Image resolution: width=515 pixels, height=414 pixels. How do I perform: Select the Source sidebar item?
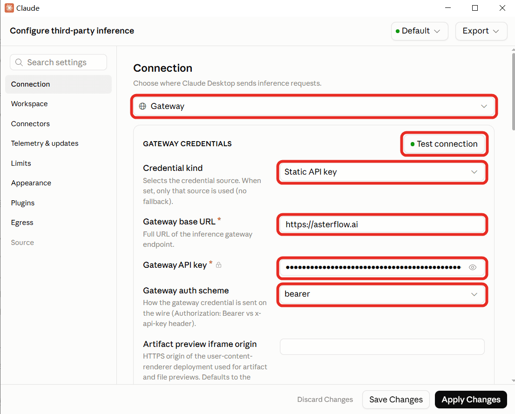pyautogui.click(x=59, y=243)
